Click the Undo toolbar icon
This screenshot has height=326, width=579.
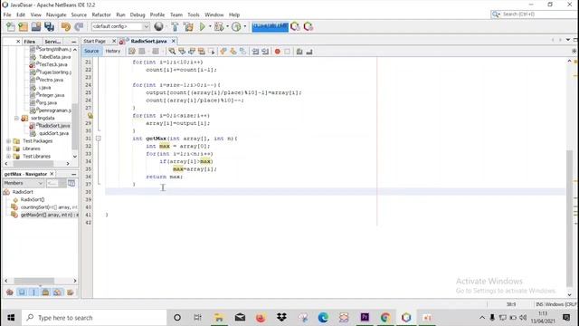click(x=66, y=26)
